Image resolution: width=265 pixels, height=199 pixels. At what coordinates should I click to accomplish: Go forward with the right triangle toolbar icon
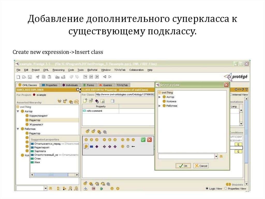pyautogui.click(x=110, y=77)
